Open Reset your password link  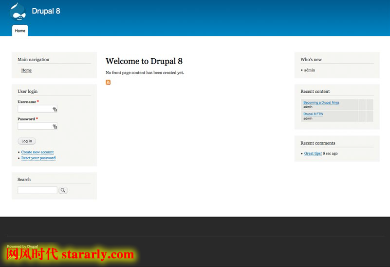point(38,158)
